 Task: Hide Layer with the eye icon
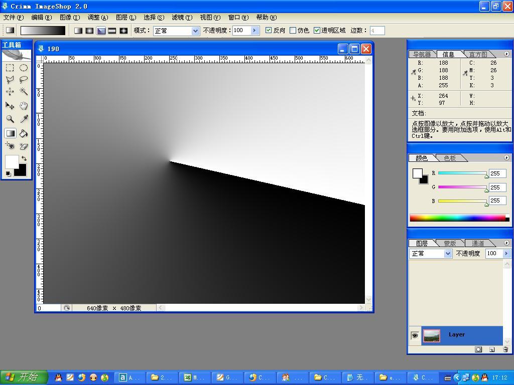click(x=415, y=335)
